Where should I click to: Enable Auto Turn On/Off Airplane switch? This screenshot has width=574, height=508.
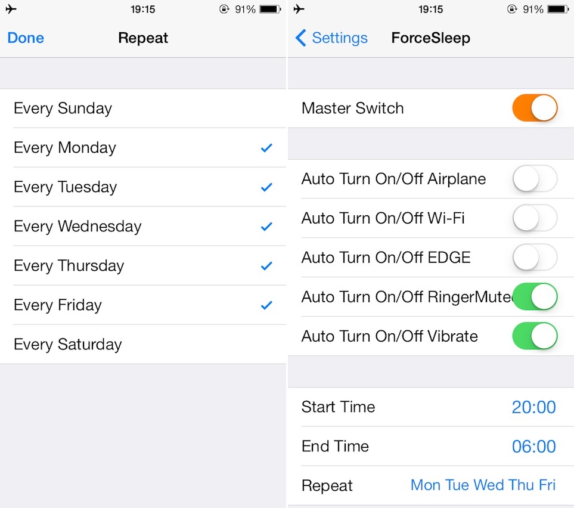click(x=535, y=179)
